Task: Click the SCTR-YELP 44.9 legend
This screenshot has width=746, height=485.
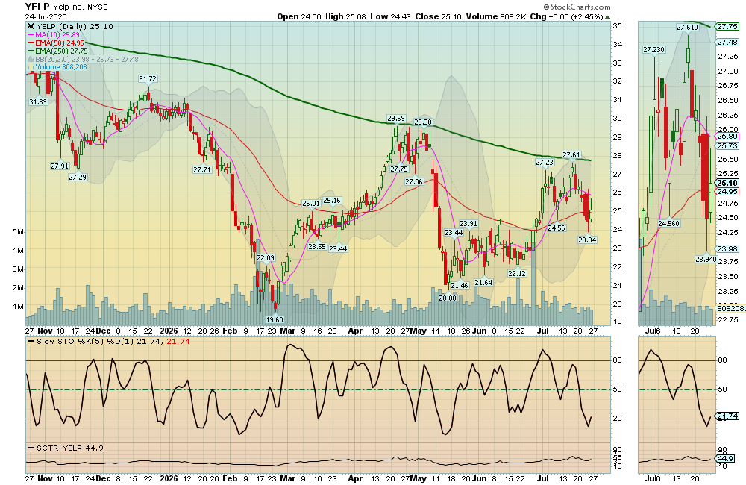Action: pyautogui.click(x=66, y=448)
